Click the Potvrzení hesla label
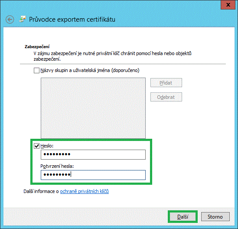The image size is (238, 229). click(x=57, y=166)
